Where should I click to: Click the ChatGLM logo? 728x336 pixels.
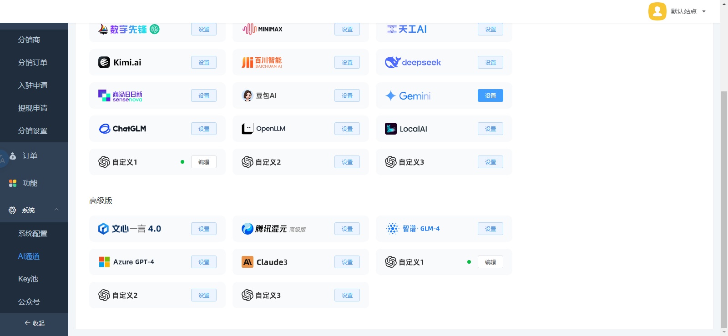(122, 129)
